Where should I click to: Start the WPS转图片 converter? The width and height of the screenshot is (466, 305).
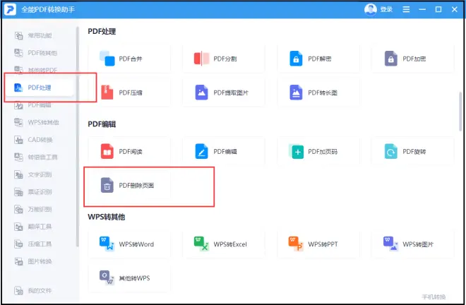click(x=413, y=244)
